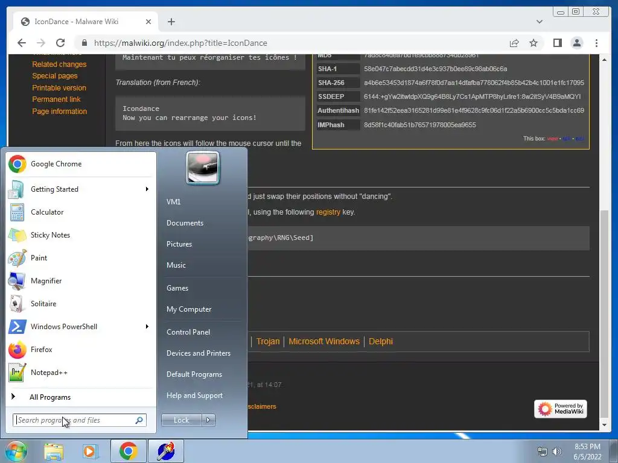Open Printable version link
The height and width of the screenshot is (463, 618).
tap(59, 88)
